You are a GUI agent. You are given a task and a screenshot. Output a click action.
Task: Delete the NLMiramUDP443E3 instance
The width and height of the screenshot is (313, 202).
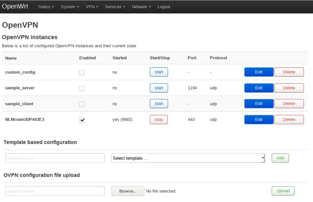(x=289, y=120)
